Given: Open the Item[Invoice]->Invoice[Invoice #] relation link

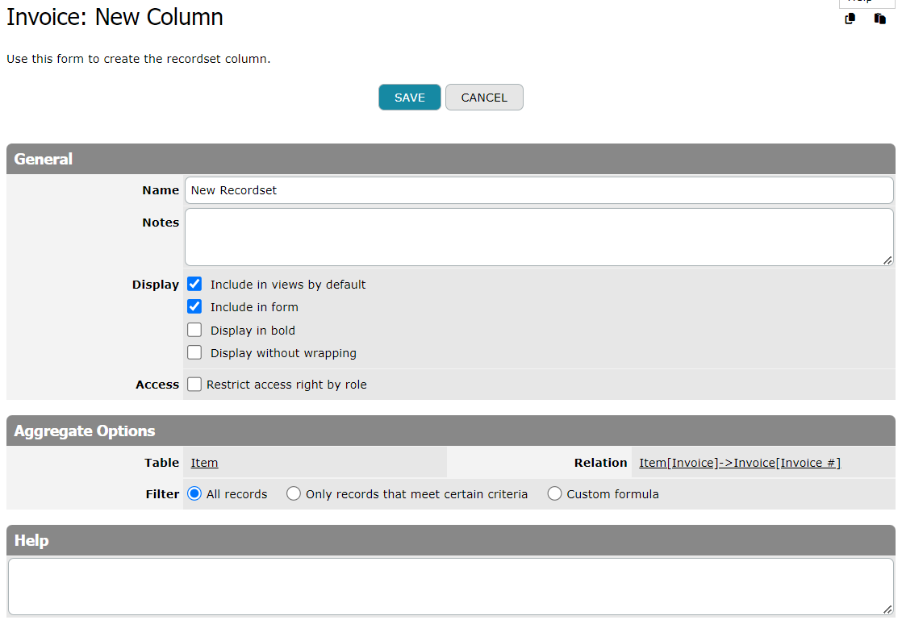Looking at the screenshot, I should click(740, 463).
